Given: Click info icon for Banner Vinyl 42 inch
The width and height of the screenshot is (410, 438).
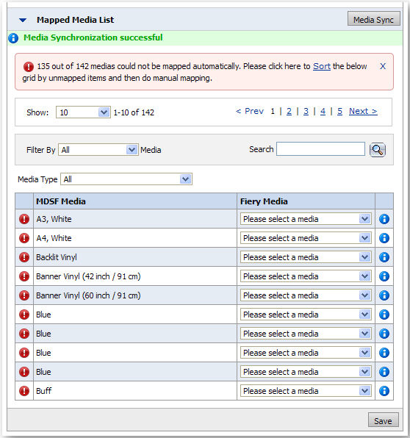Looking at the screenshot, I should coord(384,276).
